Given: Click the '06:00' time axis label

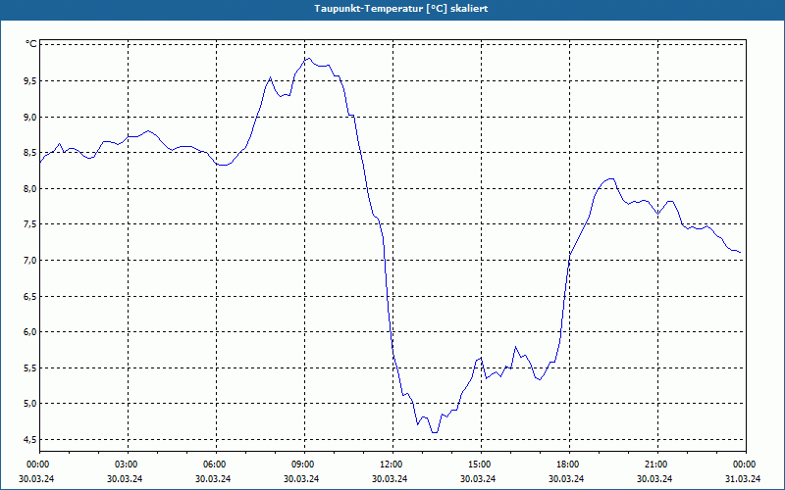Looking at the screenshot, I should tap(216, 465).
